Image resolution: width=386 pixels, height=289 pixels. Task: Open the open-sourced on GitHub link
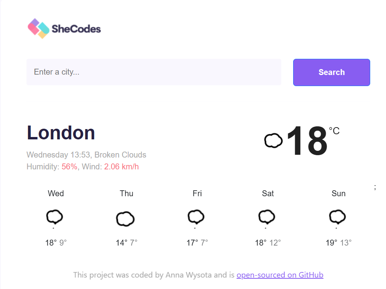pos(280,275)
